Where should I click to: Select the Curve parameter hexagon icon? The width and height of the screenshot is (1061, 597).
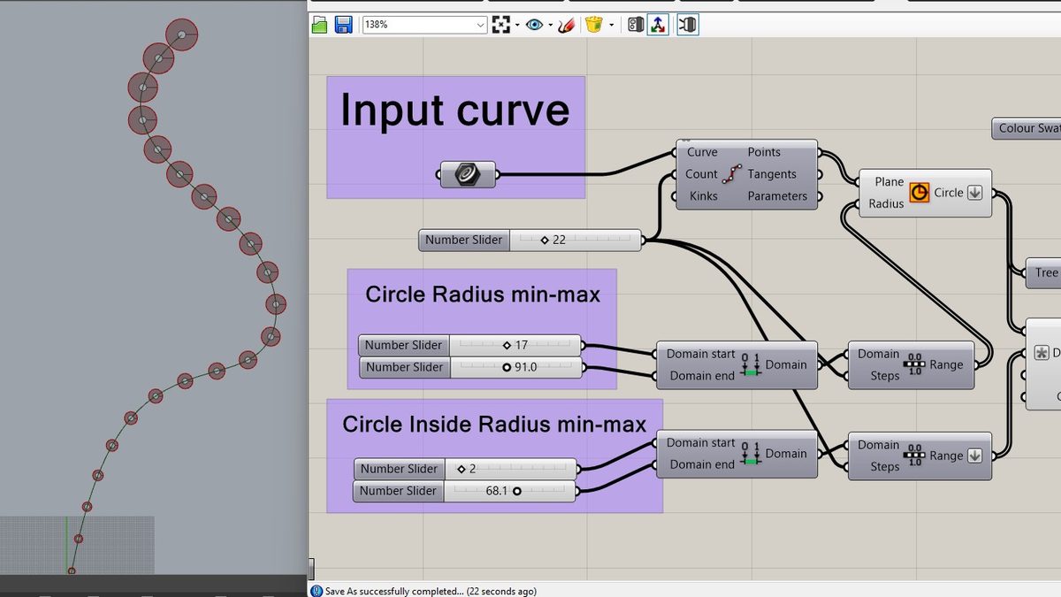tap(468, 174)
